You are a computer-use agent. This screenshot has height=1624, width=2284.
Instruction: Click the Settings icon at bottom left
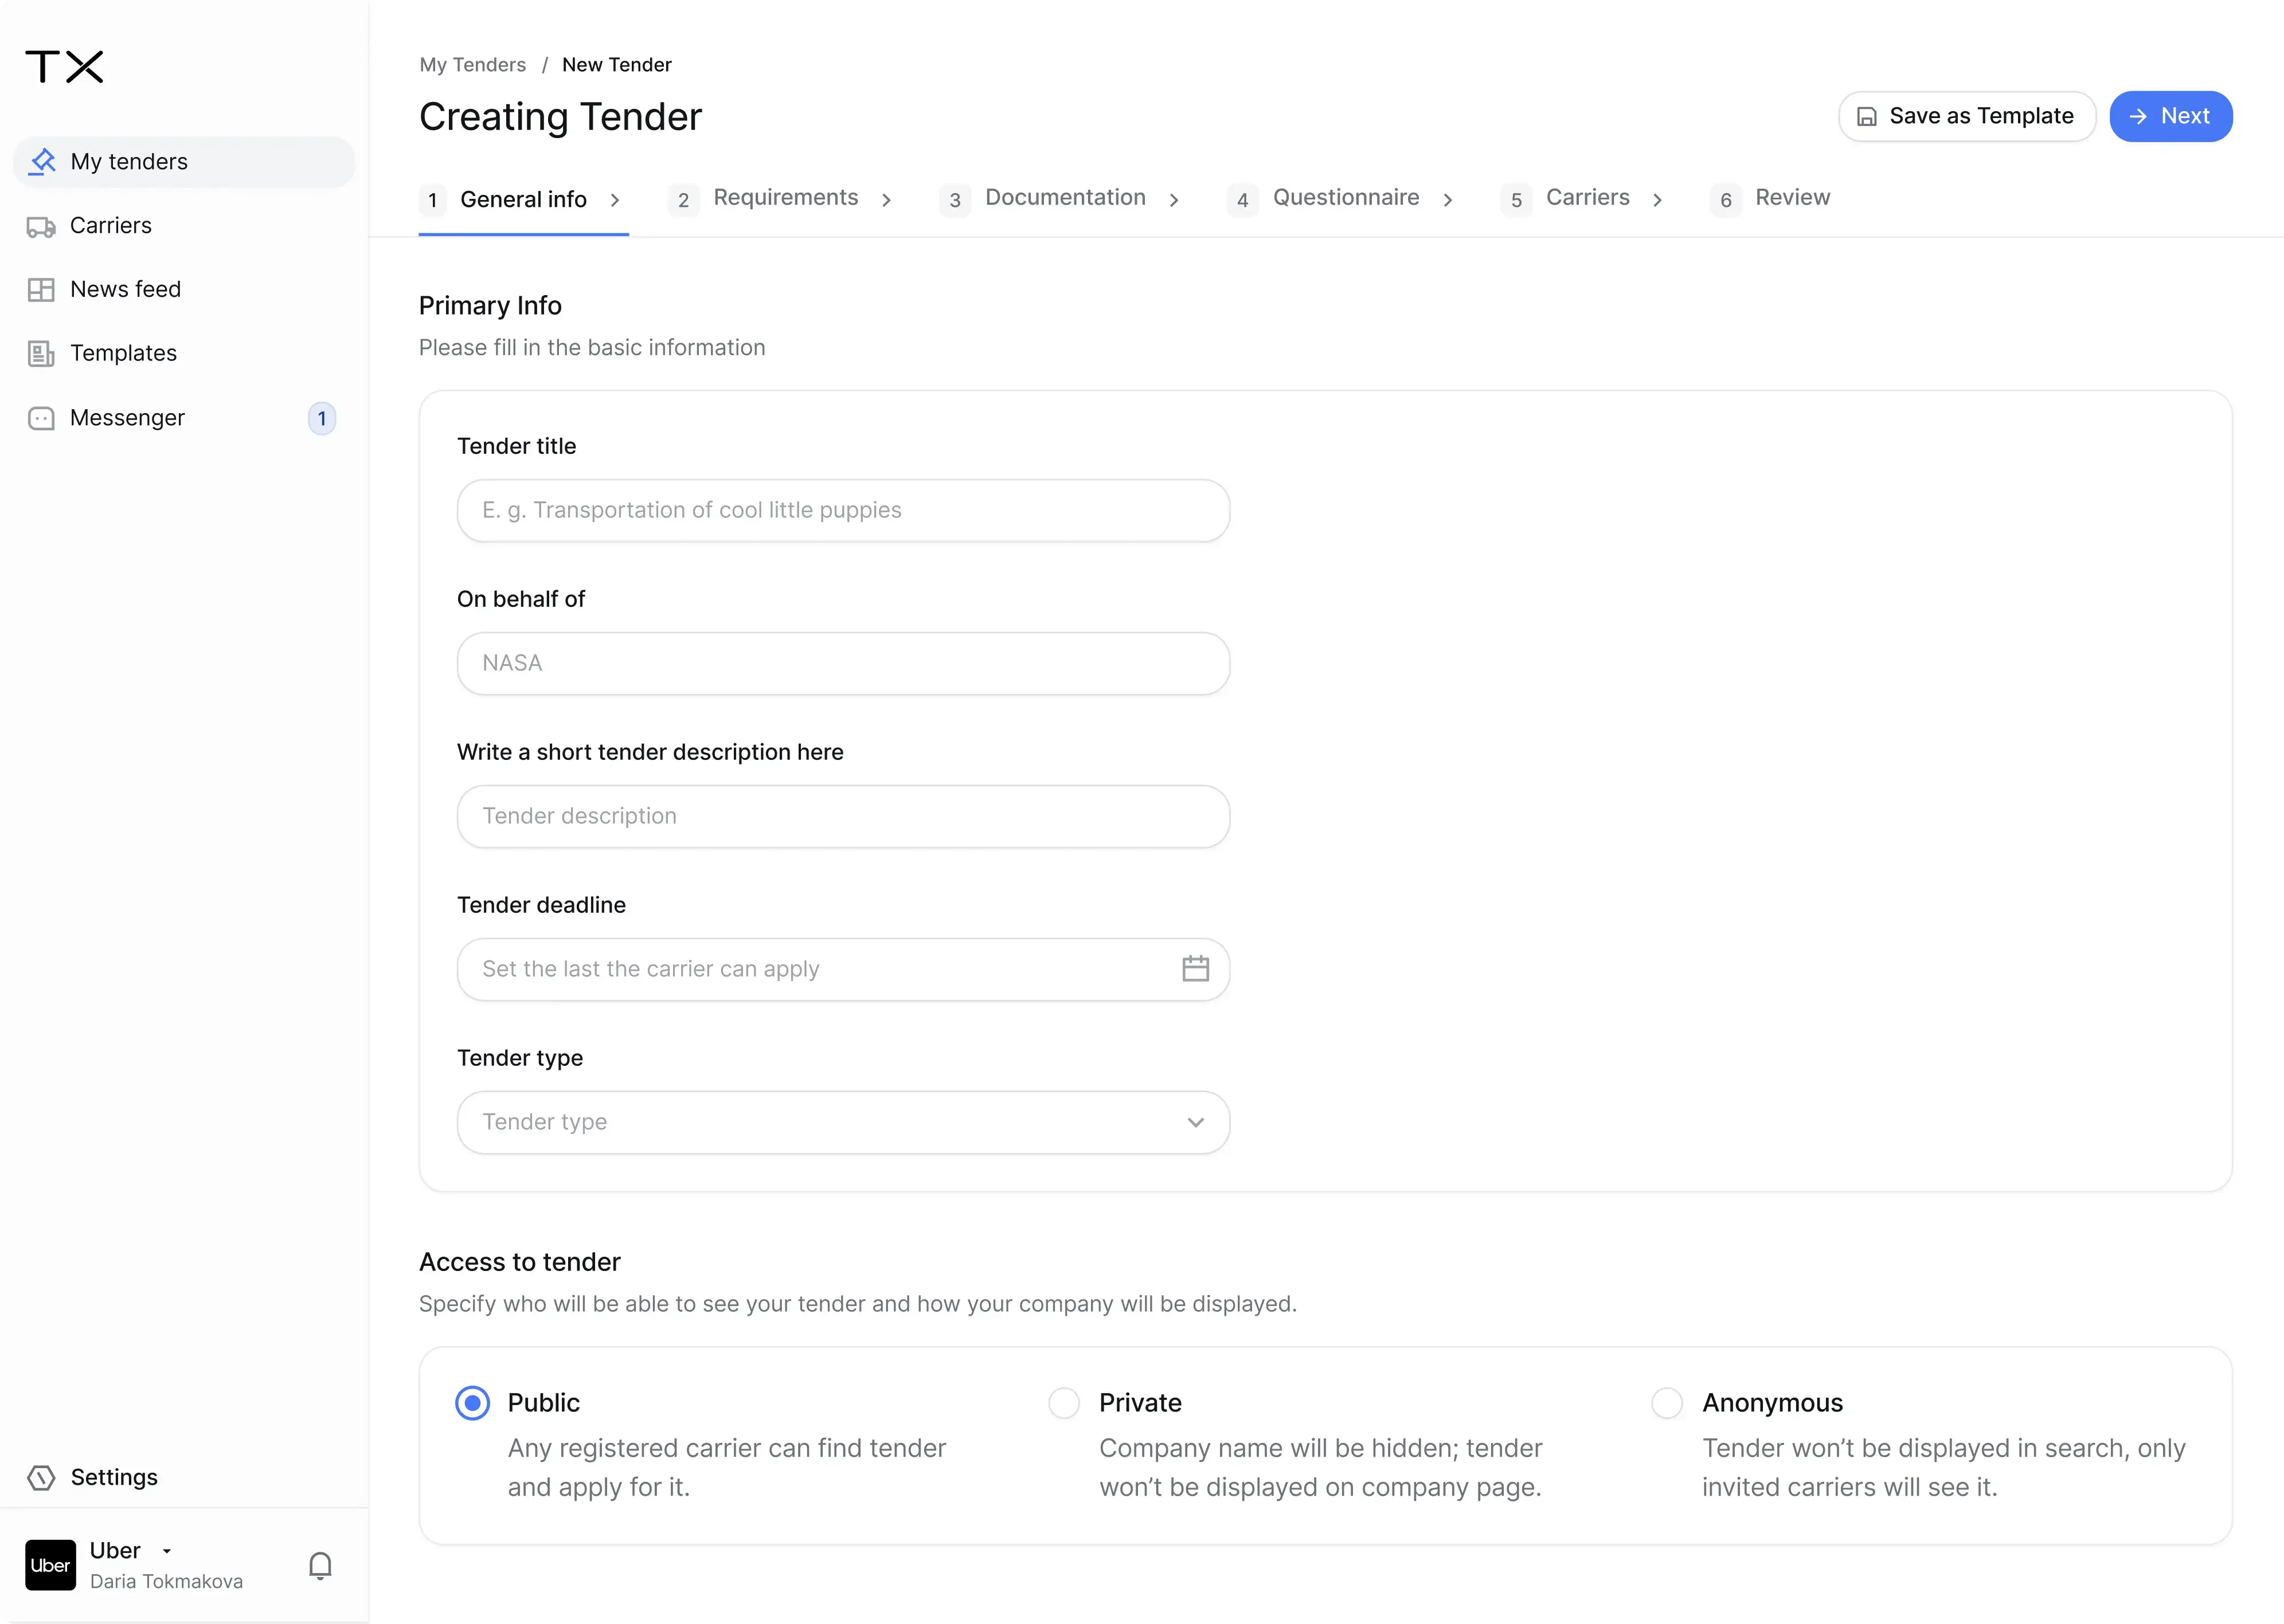click(41, 1477)
